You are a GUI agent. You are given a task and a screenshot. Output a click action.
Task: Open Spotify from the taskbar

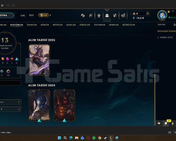94,138
